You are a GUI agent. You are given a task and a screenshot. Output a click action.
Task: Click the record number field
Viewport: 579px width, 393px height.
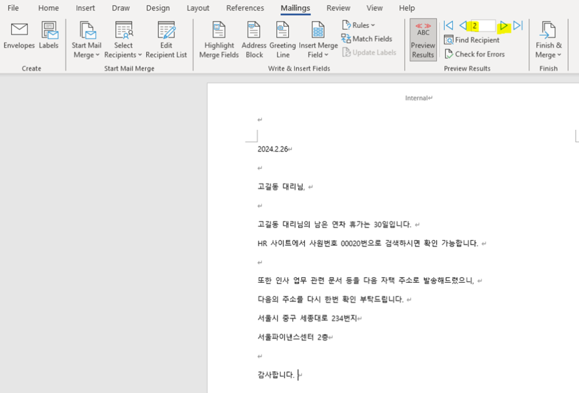click(482, 26)
